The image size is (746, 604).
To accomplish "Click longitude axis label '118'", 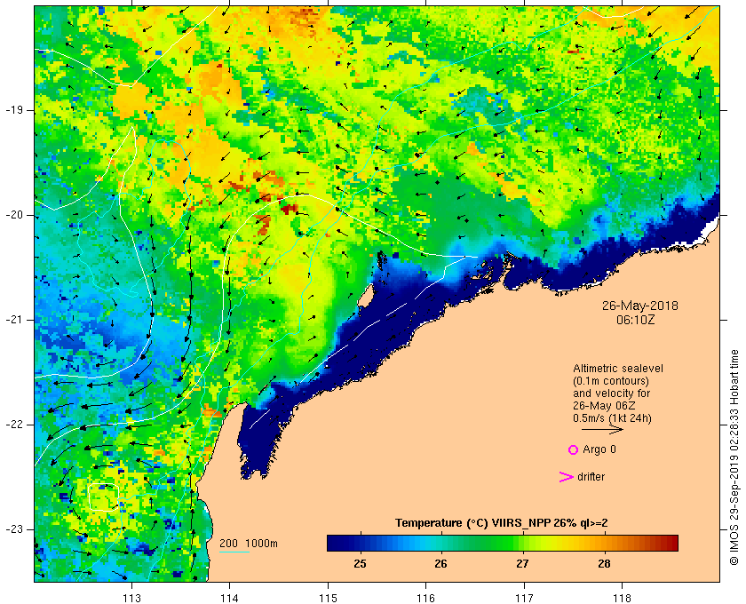I will click(x=623, y=598).
